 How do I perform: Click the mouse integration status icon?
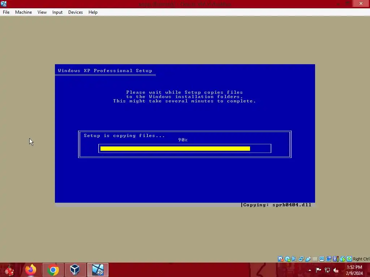[x=343, y=259]
